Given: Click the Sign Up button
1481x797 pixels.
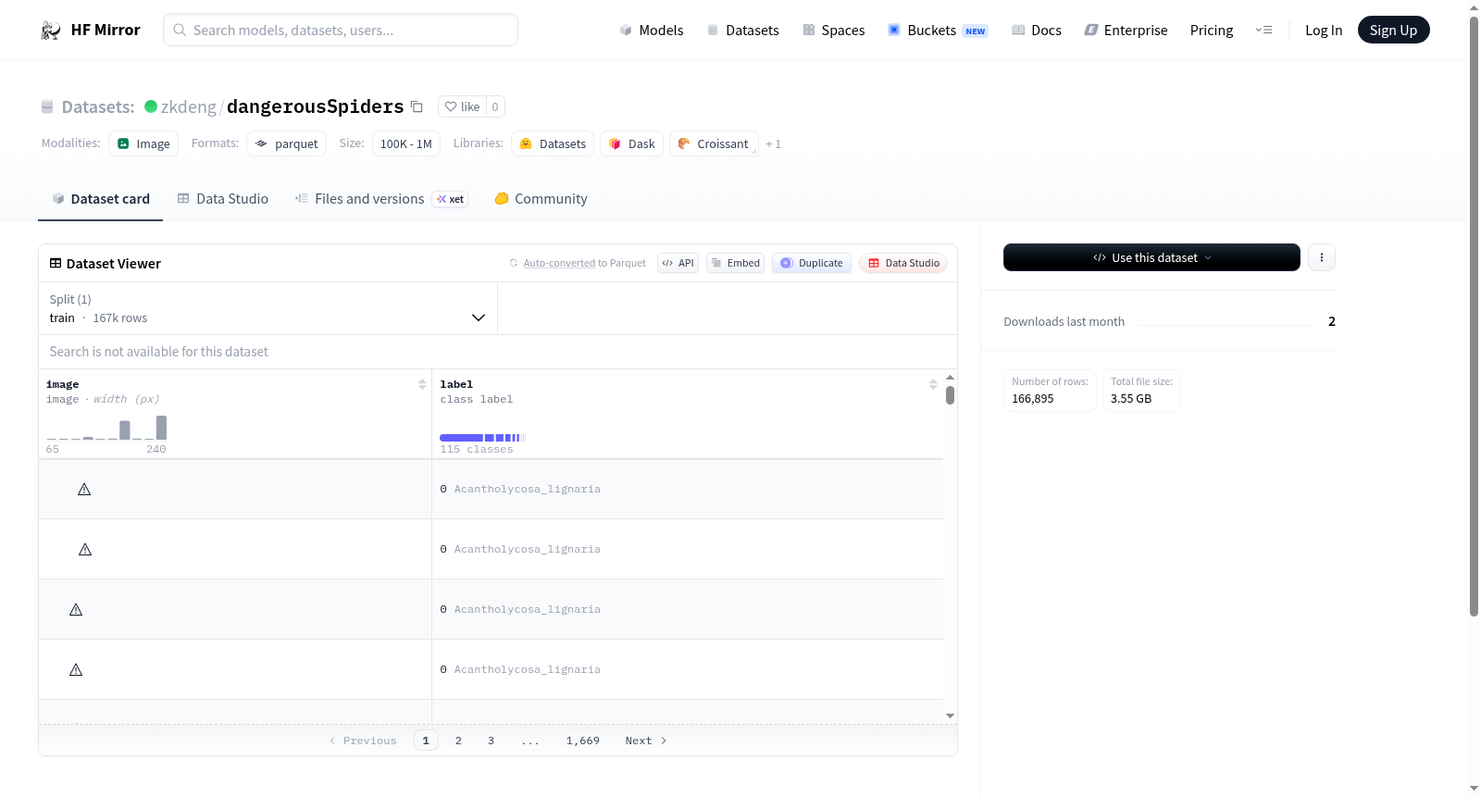Looking at the screenshot, I should coord(1393,30).
